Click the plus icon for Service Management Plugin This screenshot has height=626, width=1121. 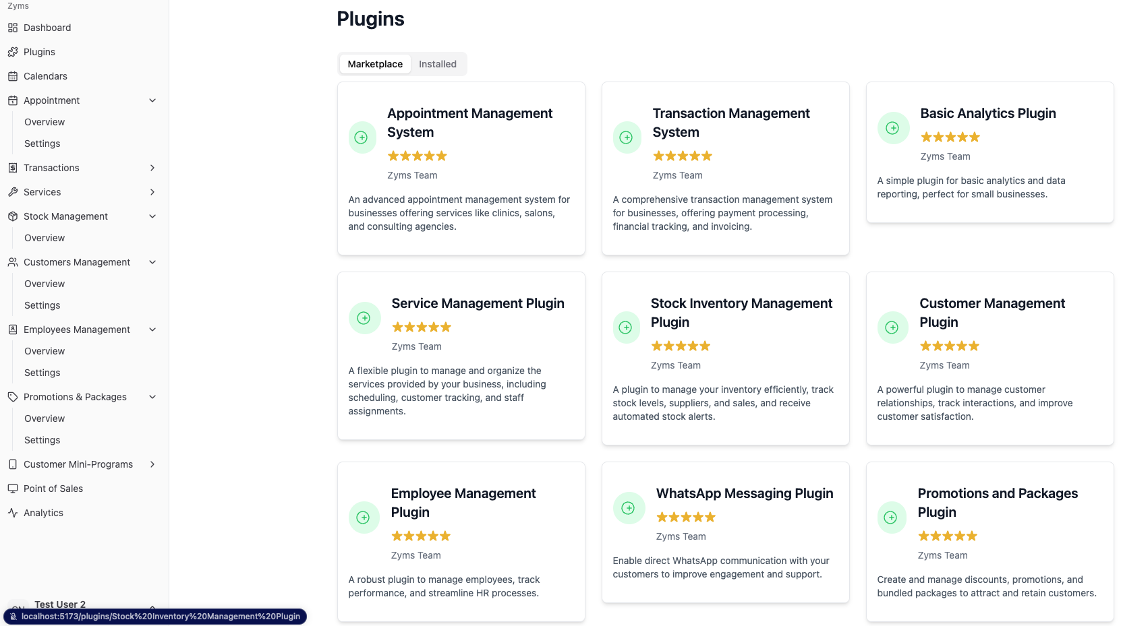(364, 318)
